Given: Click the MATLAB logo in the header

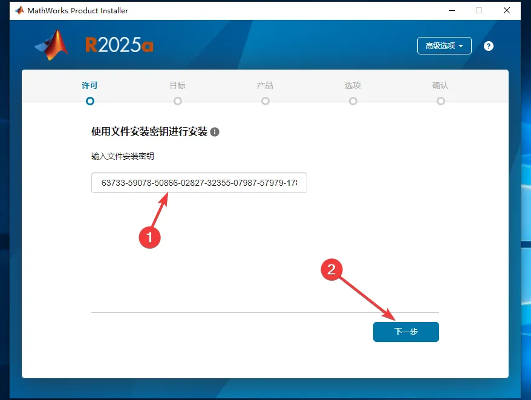Looking at the screenshot, I should (x=52, y=45).
